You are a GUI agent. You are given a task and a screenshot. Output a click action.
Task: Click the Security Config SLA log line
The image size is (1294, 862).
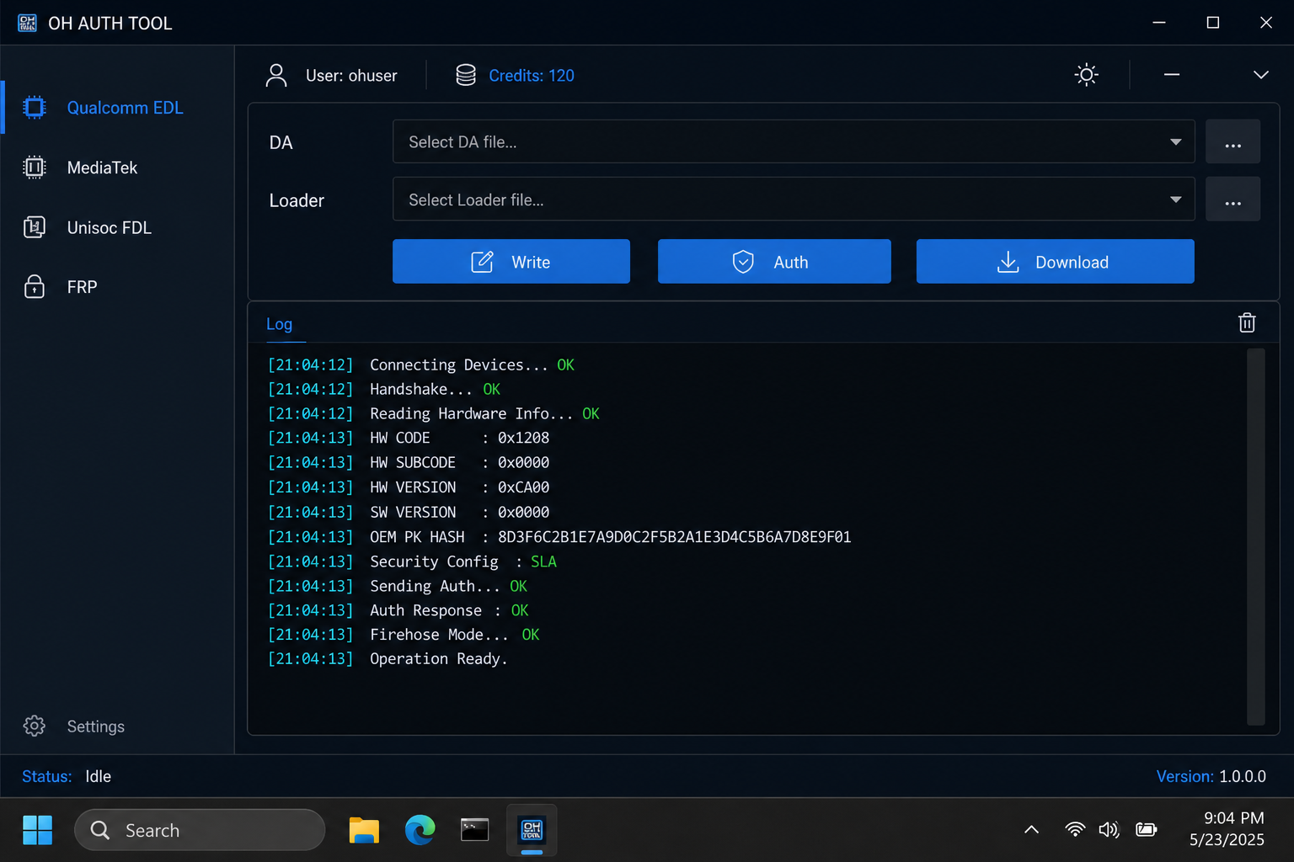coord(412,561)
